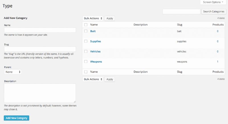The image size is (228, 124).
Task: Focus the category search text field
Action: 181,12
